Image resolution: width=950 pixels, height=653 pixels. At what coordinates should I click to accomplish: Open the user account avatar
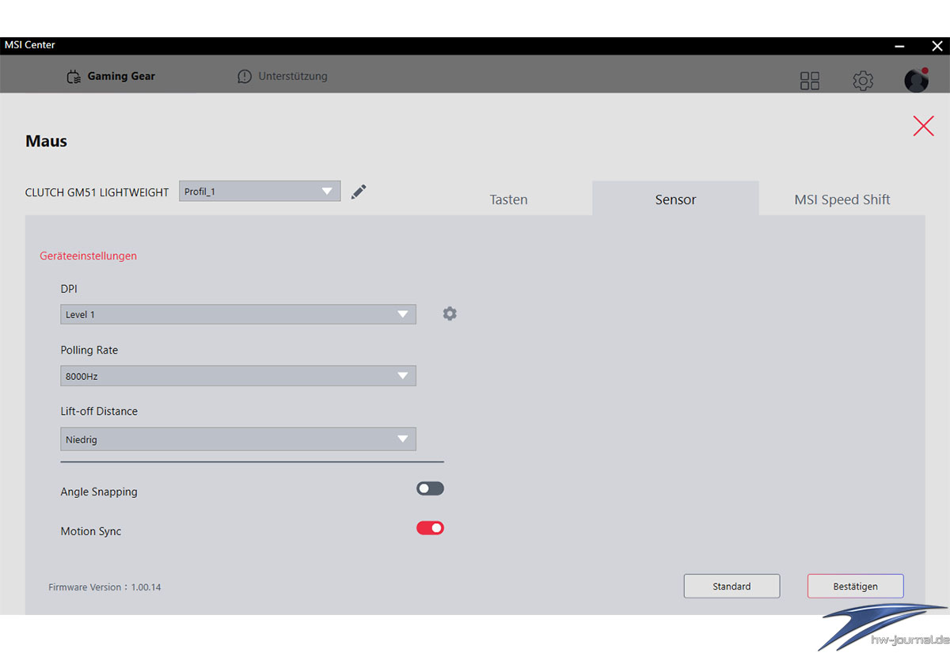(917, 80)
